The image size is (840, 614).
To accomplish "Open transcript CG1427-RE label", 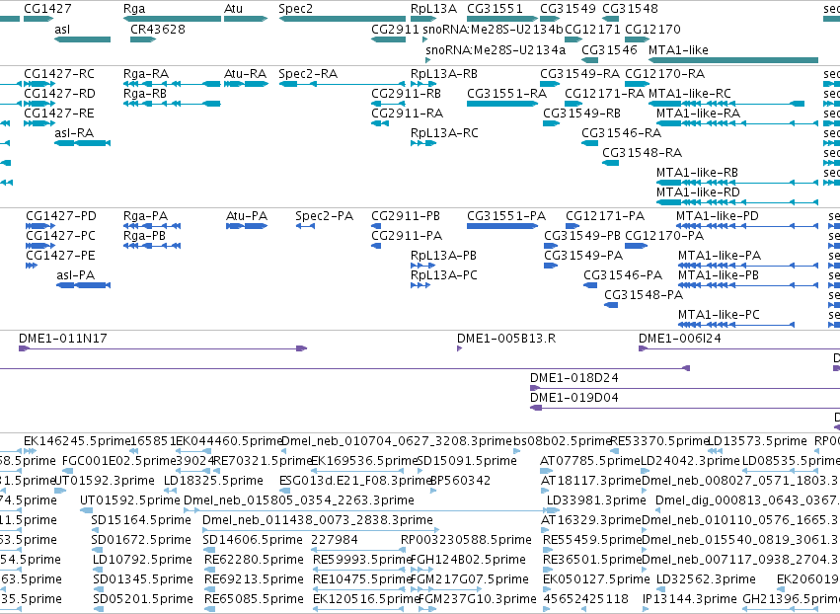I will click(59, 114).
